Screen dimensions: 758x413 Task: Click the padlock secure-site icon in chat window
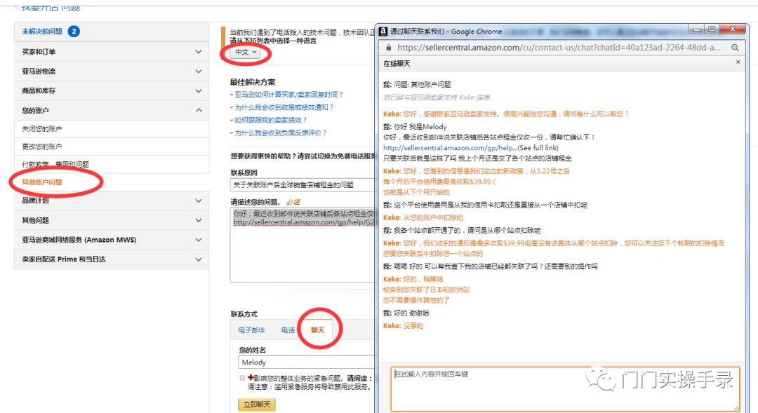click(388, 48)
